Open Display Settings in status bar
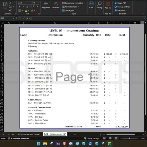The height and width of the screenshot is (147, 147). pos(92,138)
